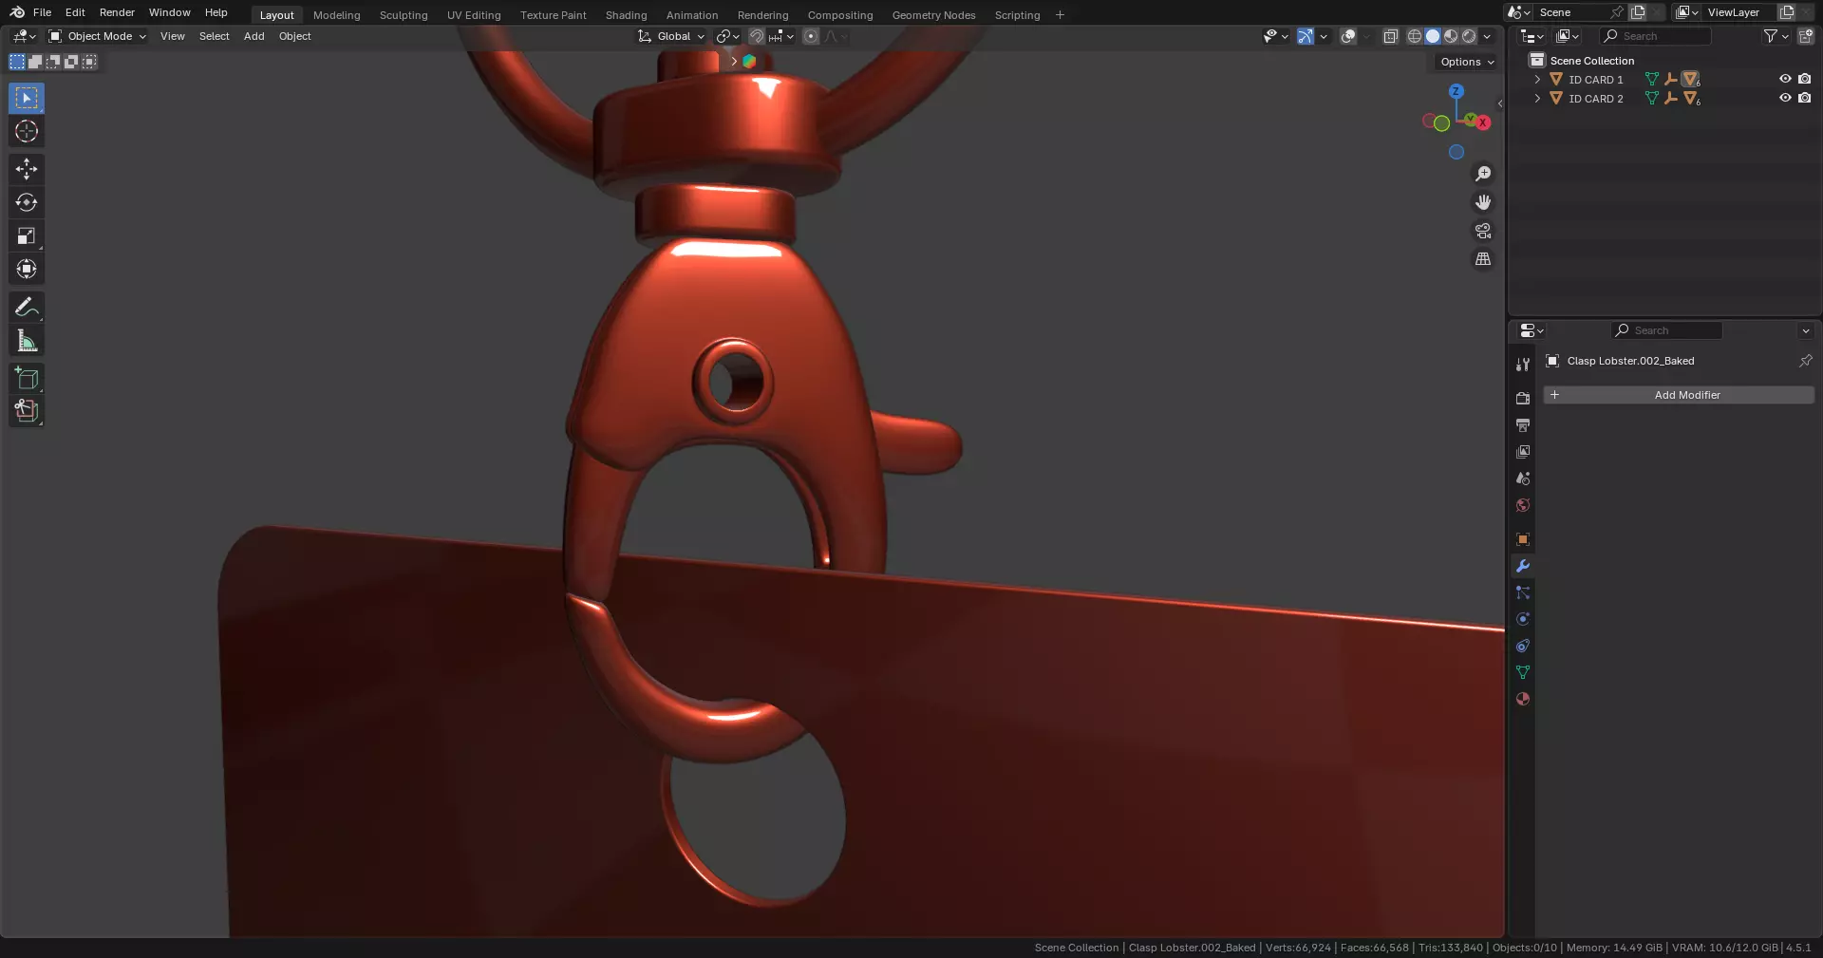Select the Select Box tool
This screenshot has width=1823, height=958.
(27, 98)
